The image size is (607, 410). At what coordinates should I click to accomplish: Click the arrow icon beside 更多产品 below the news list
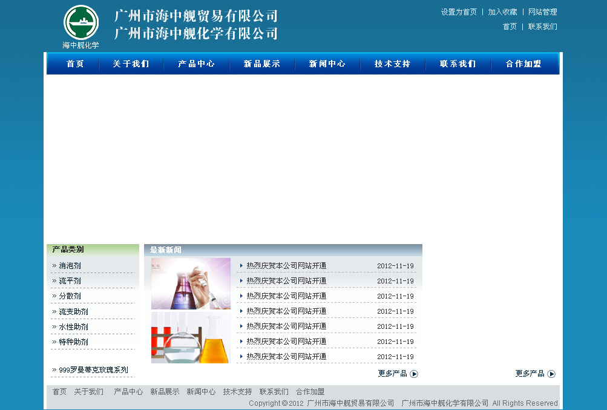pyautogui.click(x=414, y=374)
